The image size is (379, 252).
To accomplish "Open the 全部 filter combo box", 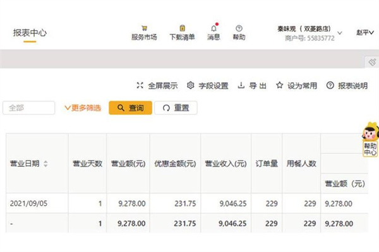I will point(29,108).
